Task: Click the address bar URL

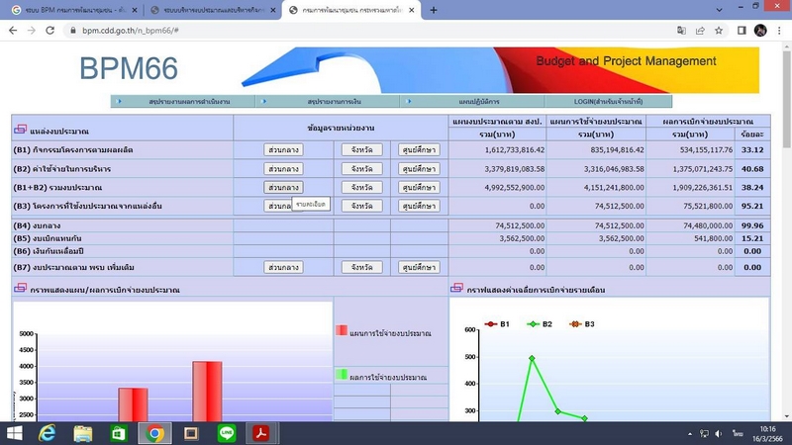Action: tap(131, 31)
